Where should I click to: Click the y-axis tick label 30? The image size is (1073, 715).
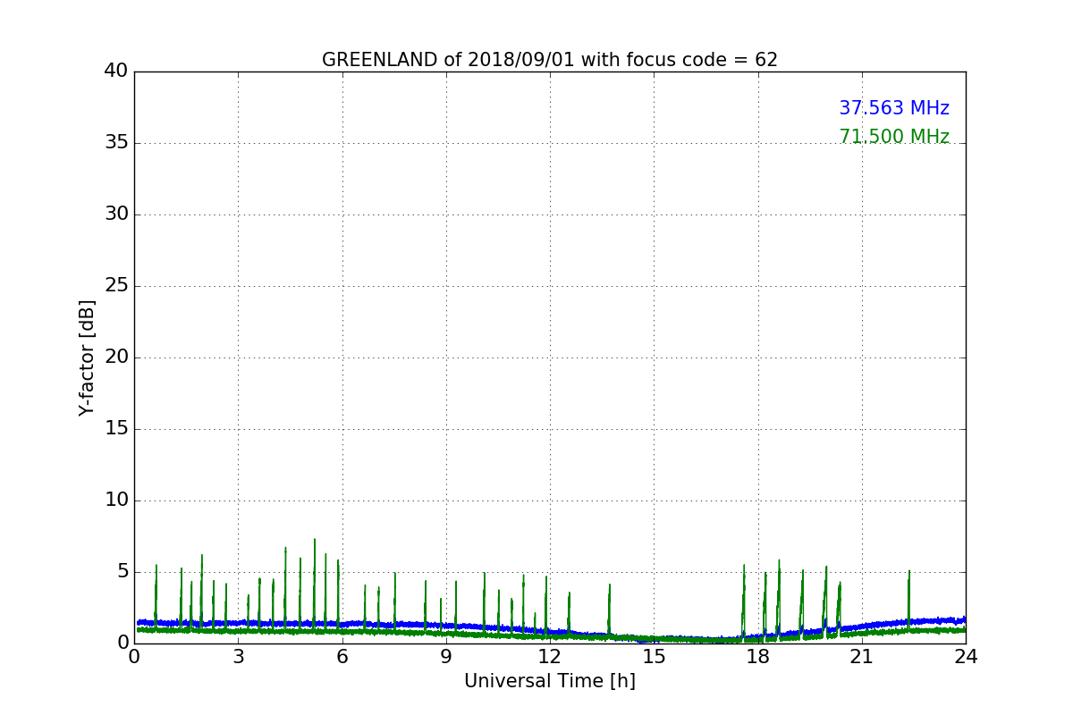(116, 214)
